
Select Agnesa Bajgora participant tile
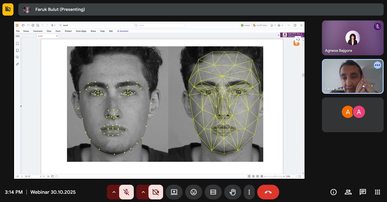click(353, 38)
